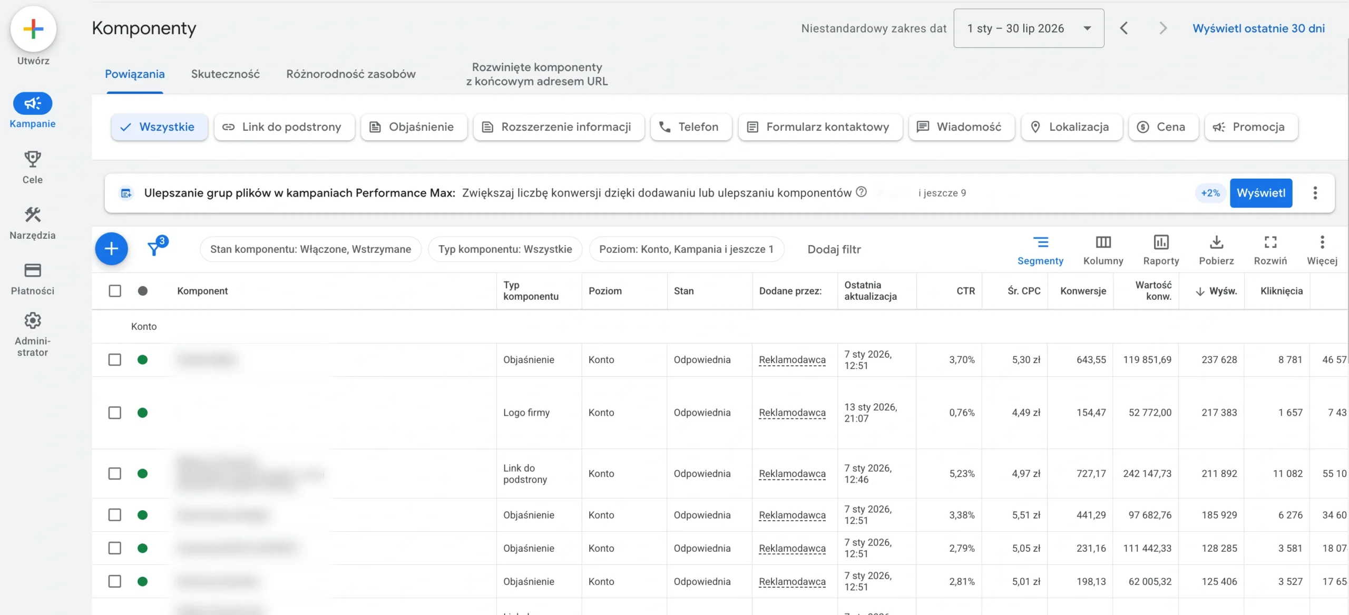The image size is (1349, 615).
Task: Check row with 185 929 impressions
Action: (115, 515)
